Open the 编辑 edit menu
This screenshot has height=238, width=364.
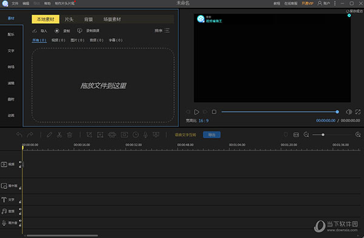tap(26, 3)
